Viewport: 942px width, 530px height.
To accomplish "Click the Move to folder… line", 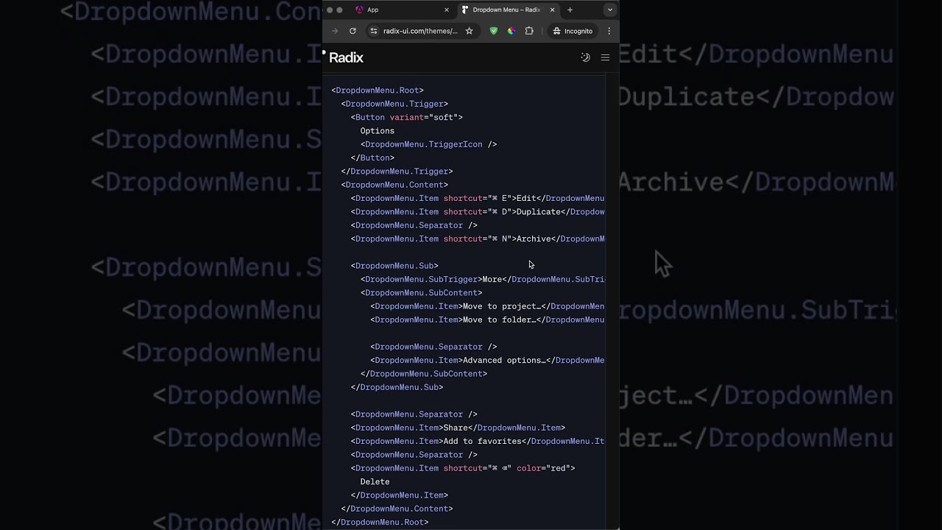I will (x=487, y=319).
